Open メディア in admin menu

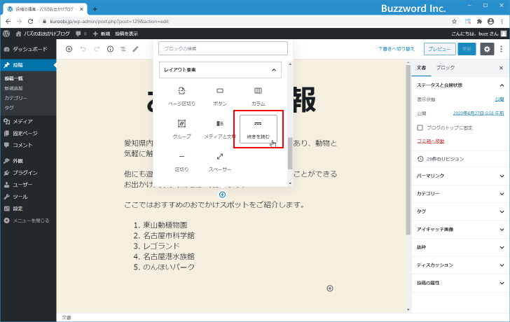(28, 121)
